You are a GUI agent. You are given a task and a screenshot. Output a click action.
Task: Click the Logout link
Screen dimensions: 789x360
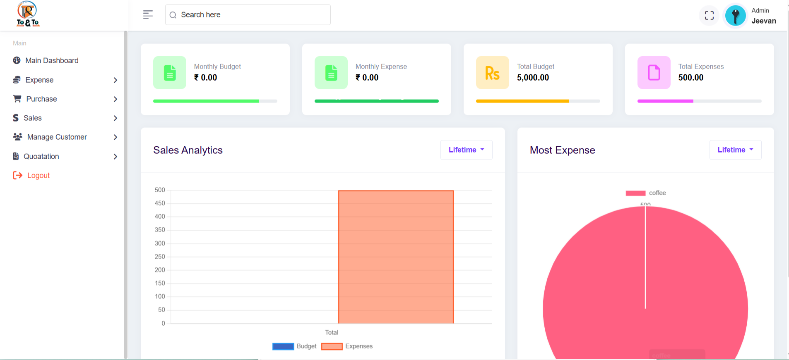(x=38, y=176)
